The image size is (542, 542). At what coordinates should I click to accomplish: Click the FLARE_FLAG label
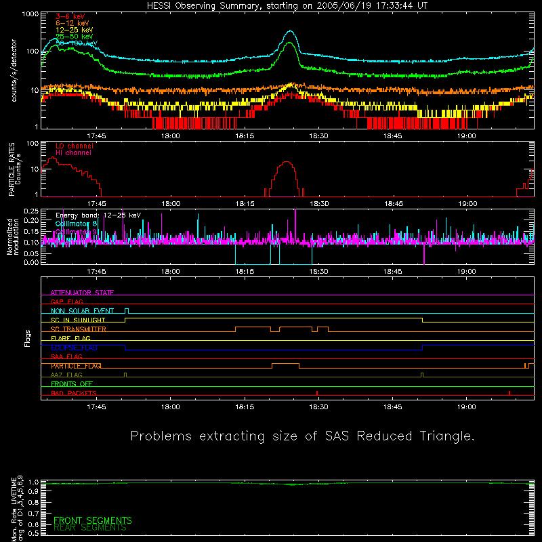(x=70, y=338)
